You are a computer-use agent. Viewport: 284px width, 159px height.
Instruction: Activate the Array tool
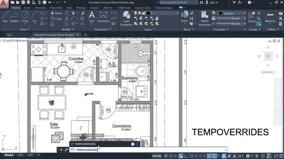tap(73, 23)
